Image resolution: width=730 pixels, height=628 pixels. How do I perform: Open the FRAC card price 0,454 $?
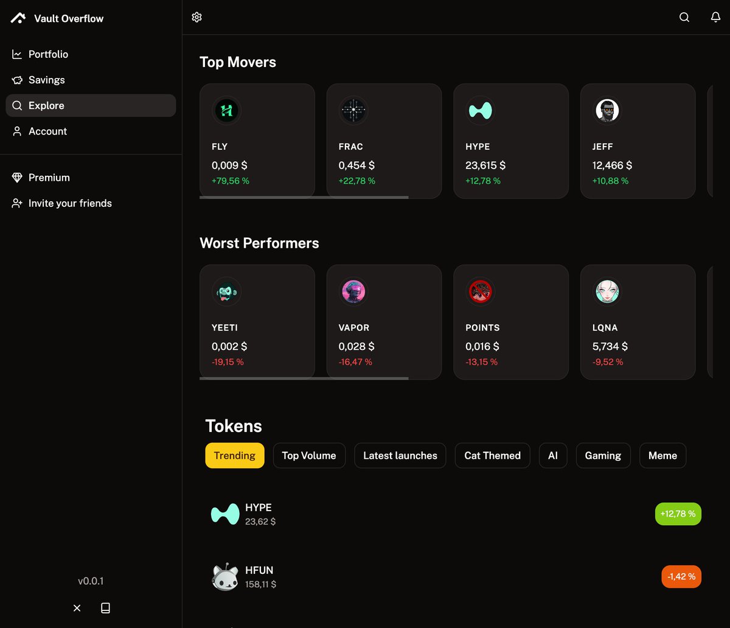[x=356, y=165]
